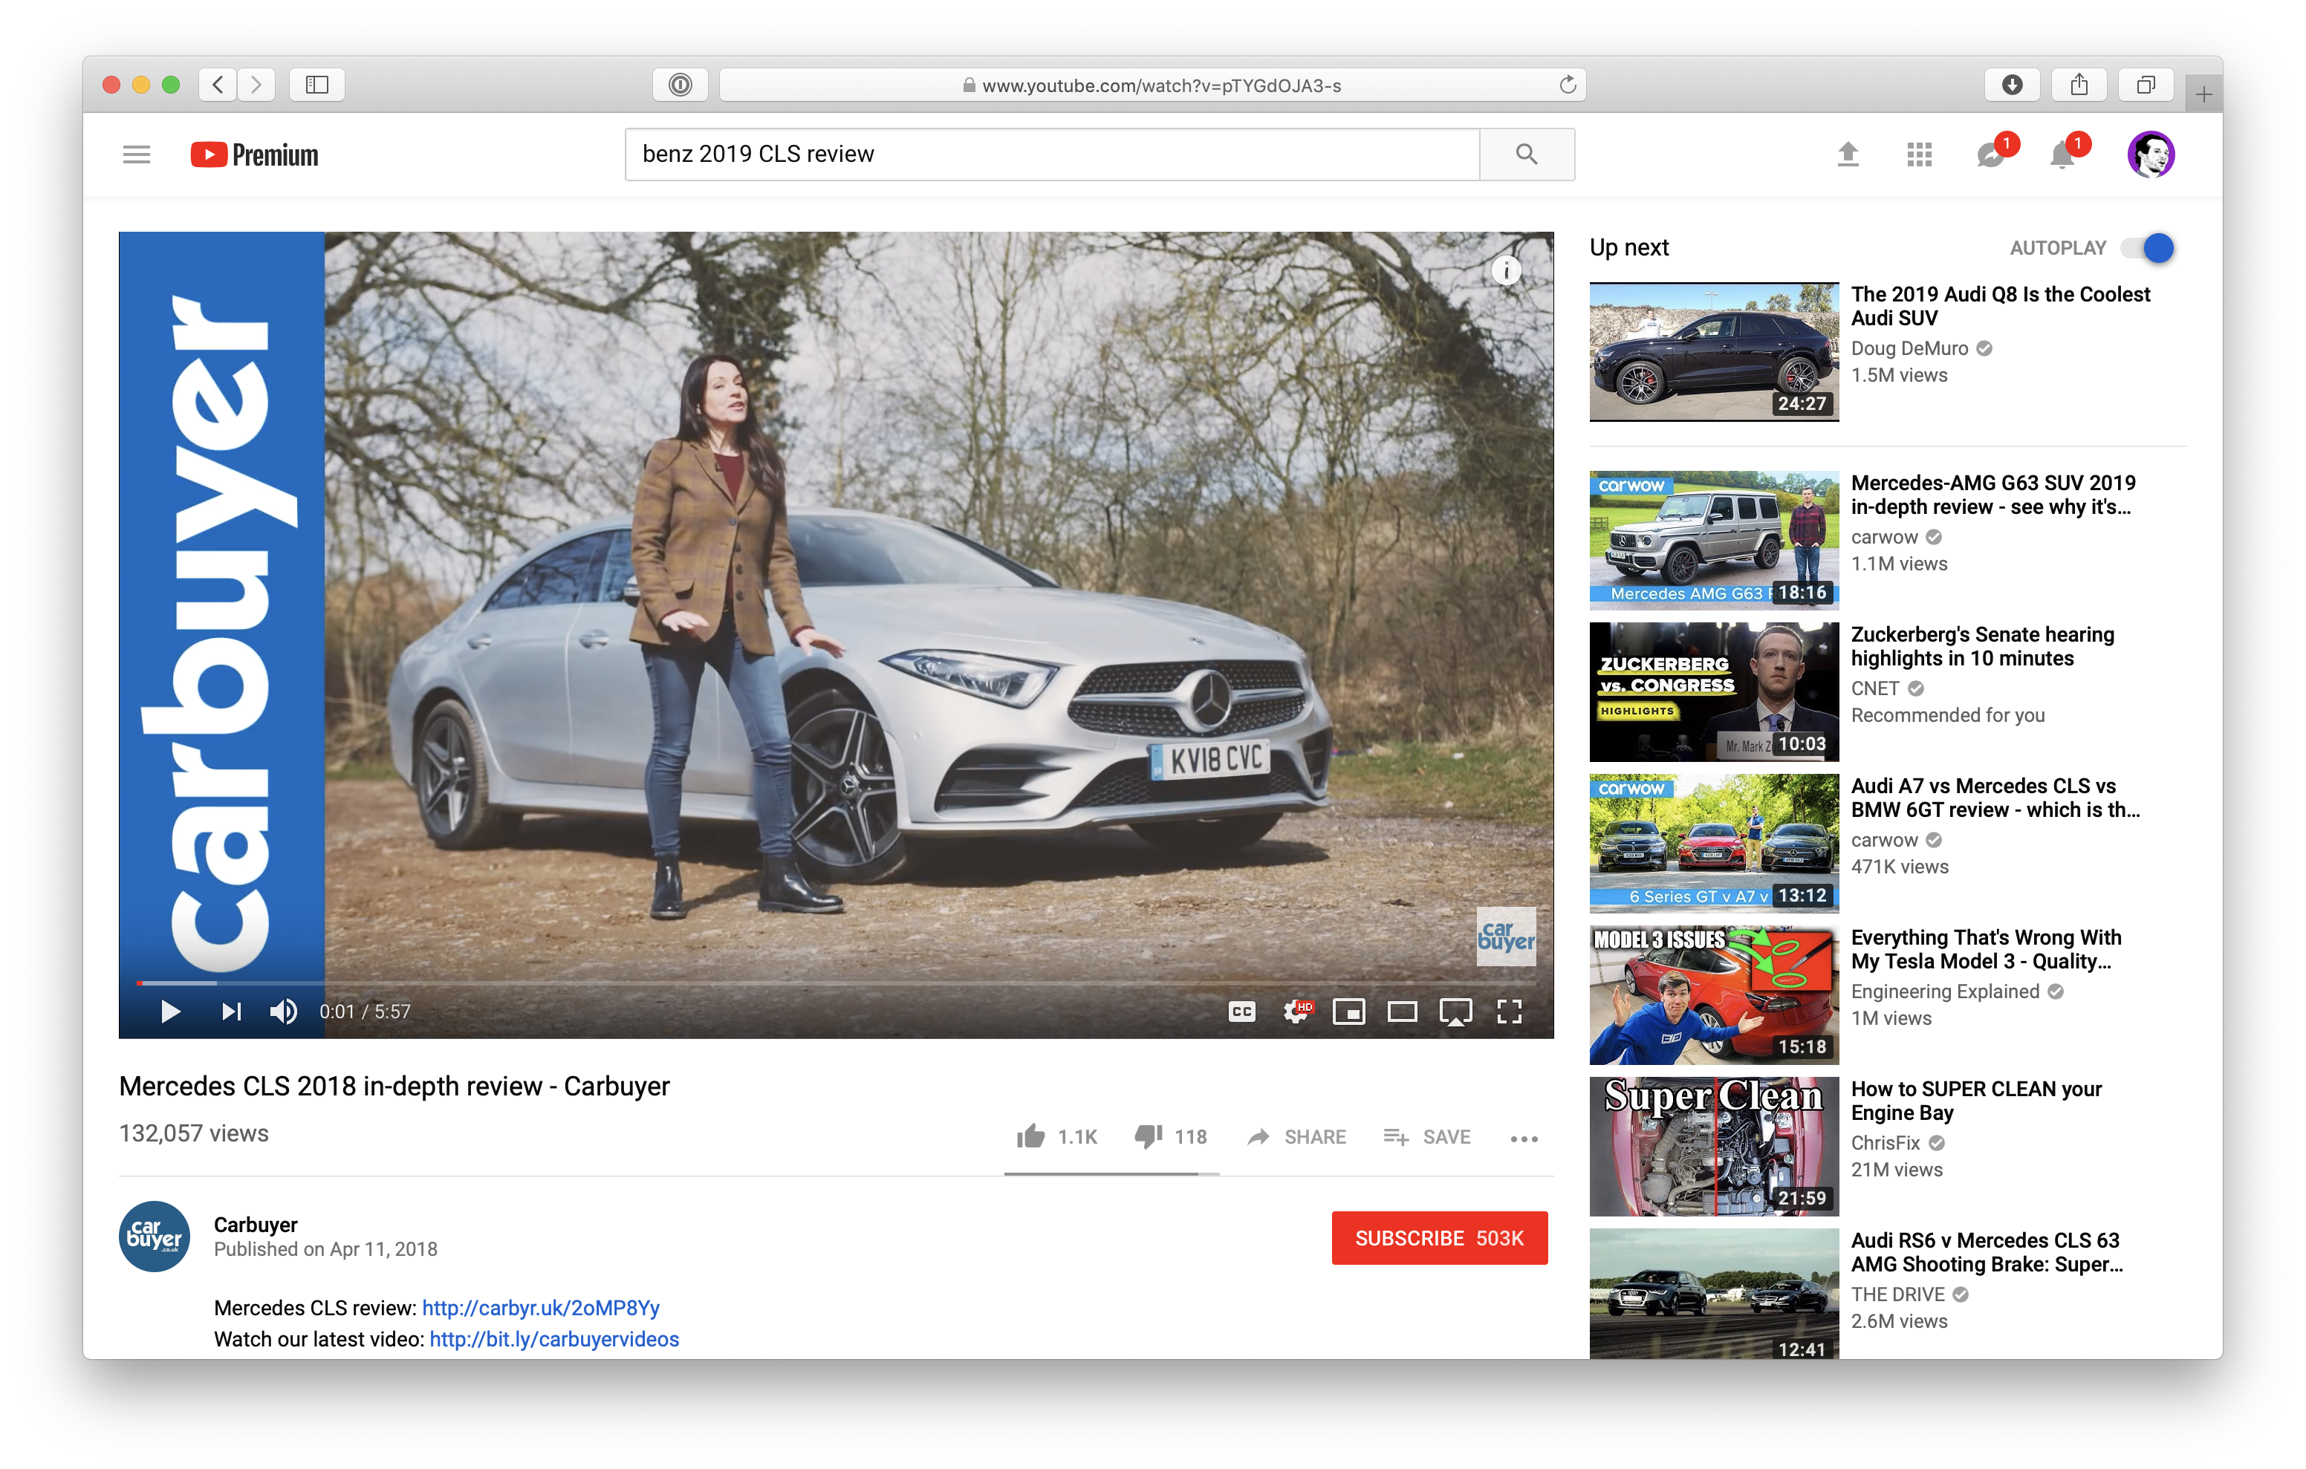Seek on the video progress bar
This screenshot has width=2306, height=1469.
(x=836, y=983)
